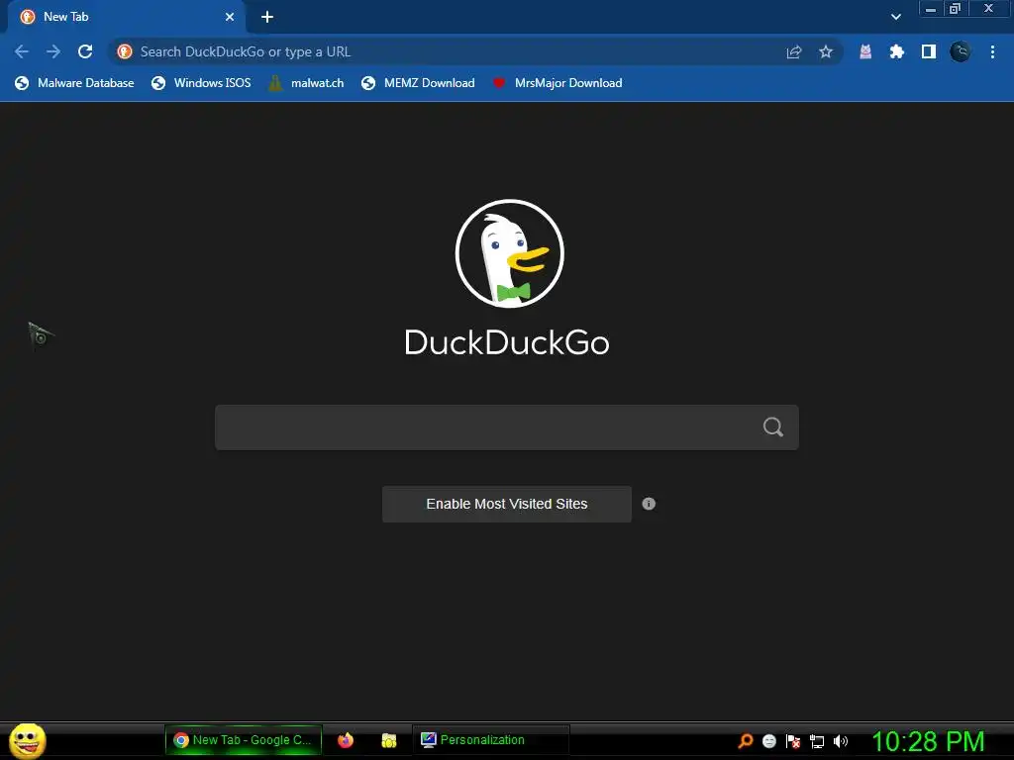Bookmark this tab with the star icon
This screenshot has width=1014, height=760.
(825, 51)
